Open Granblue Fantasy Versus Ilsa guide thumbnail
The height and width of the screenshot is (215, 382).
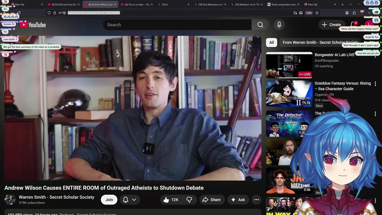coord(289,93)
